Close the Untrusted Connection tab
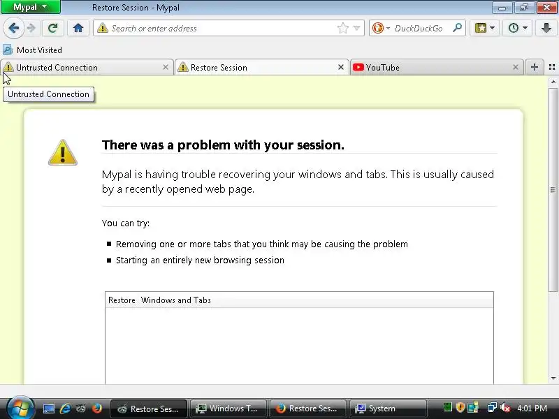The width and height of the screenshot is (559, 419). [166, 67]
